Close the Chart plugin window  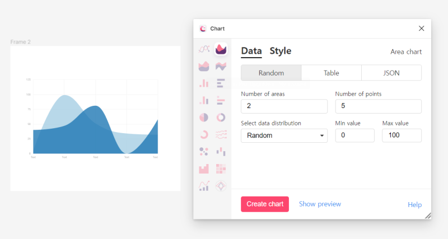(422, 29)
